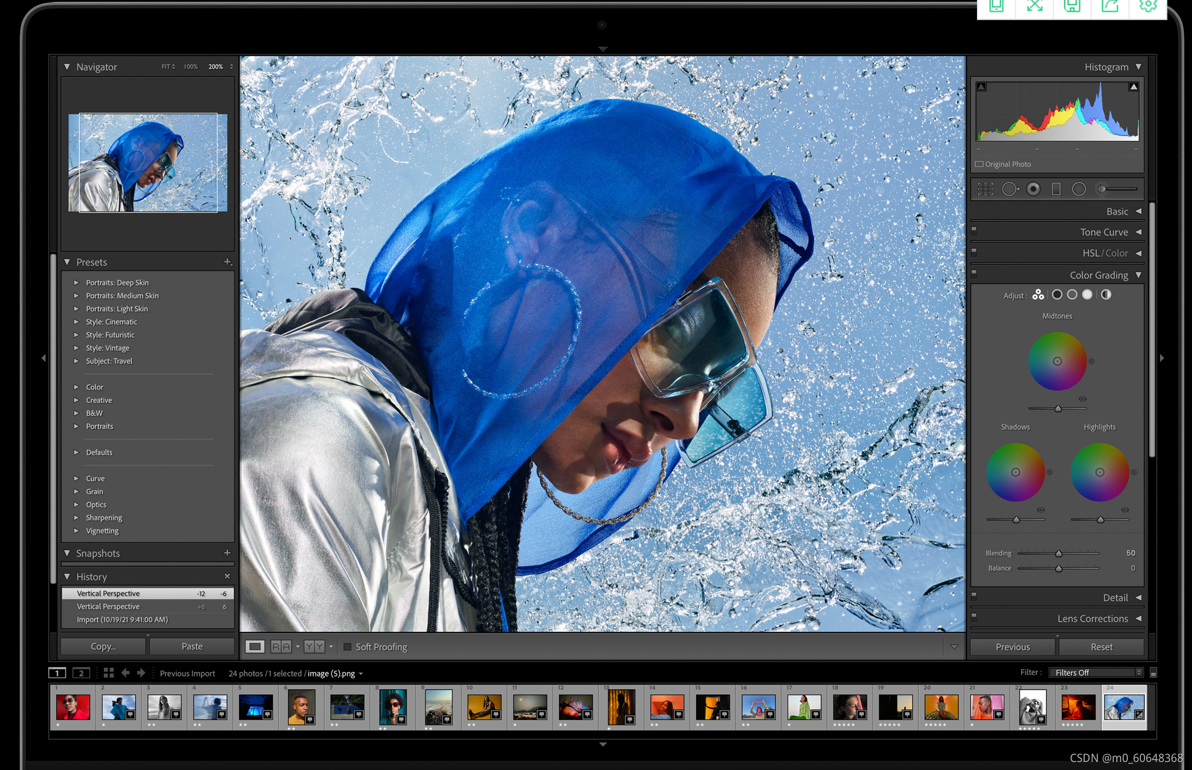
Task: Toggle highlight clipping indicator in histogram
Action: coord(1134,87)
